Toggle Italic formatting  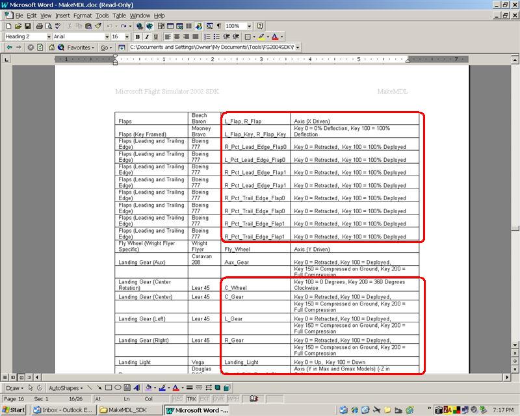147,37
